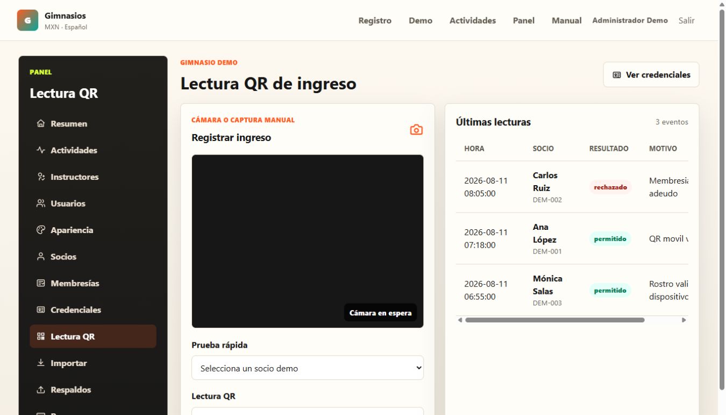Click the 2026-08-11 07:18:00 time cell
This screenshot has height=415, width=726.
[x=486, y=239]
